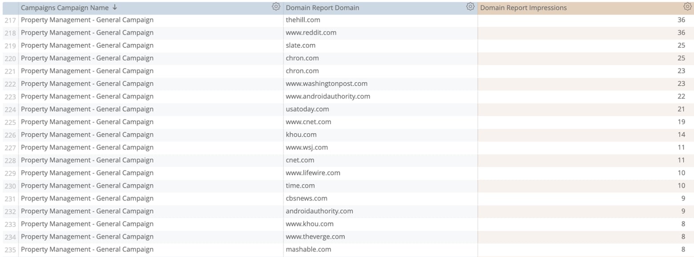Viewport: 694px width, 257px height.
Task: Open settings gear on Domain Report Impressions column
Action: coord(686,7)
